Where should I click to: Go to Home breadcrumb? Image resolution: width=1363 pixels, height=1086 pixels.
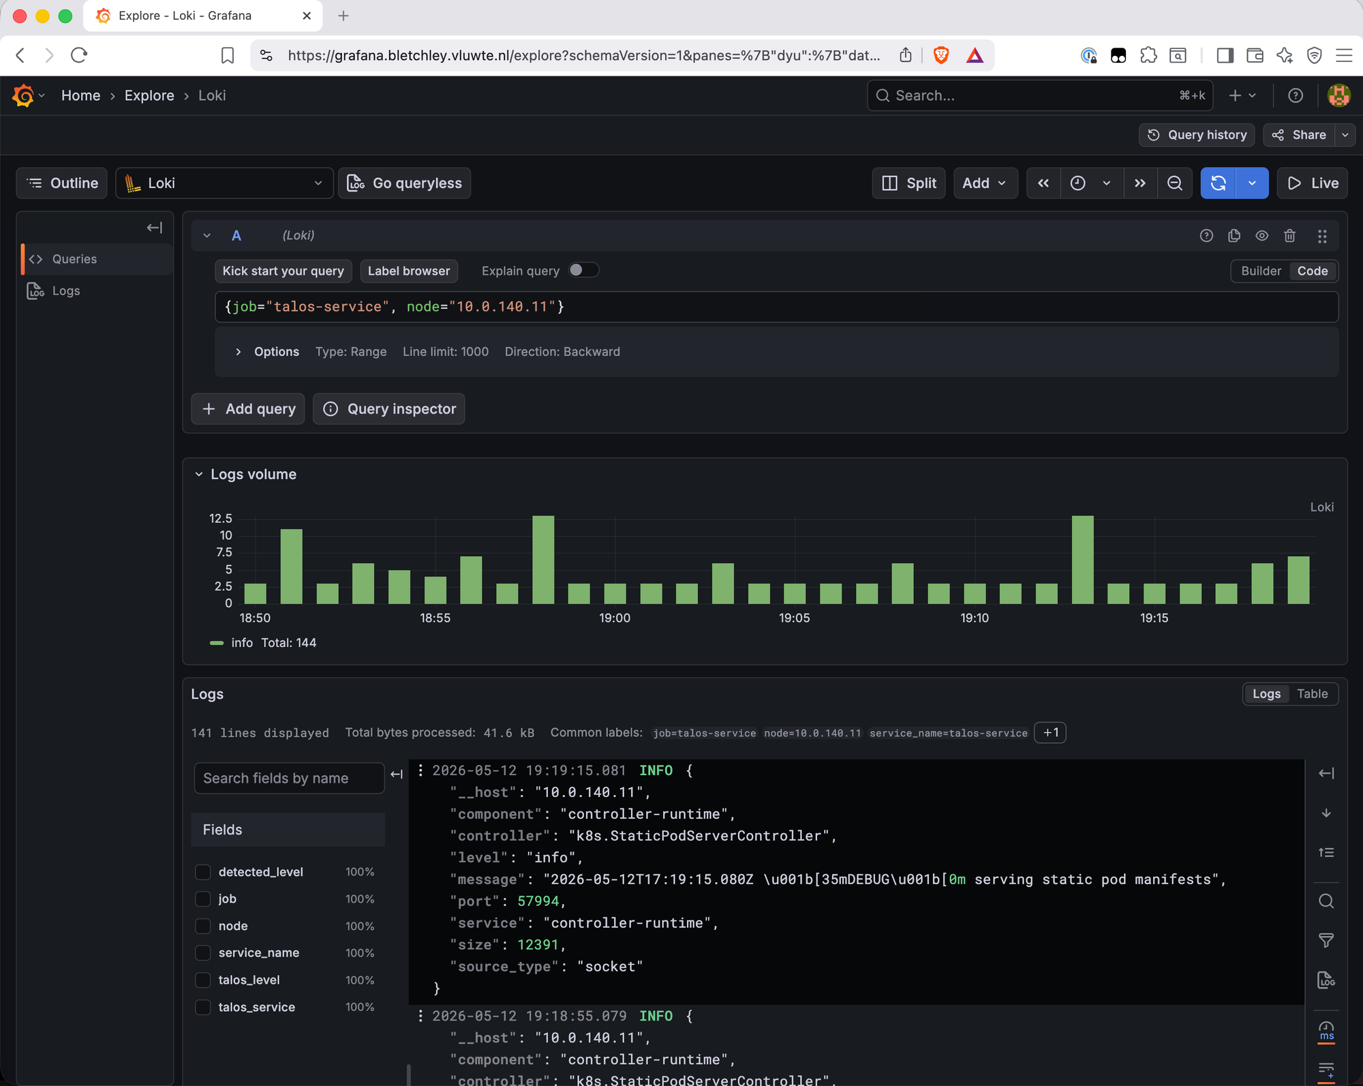point(80,96)
